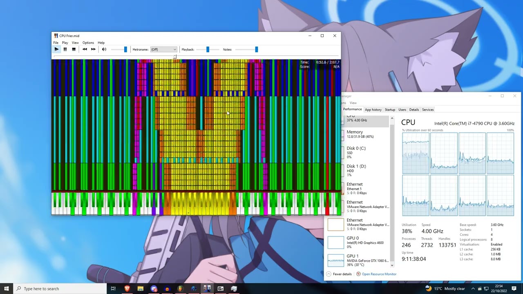Skip forward using the fast-forward icon
Image resolution: width=523 pixels, height=294 pixels.
click(x=93, y=49)
